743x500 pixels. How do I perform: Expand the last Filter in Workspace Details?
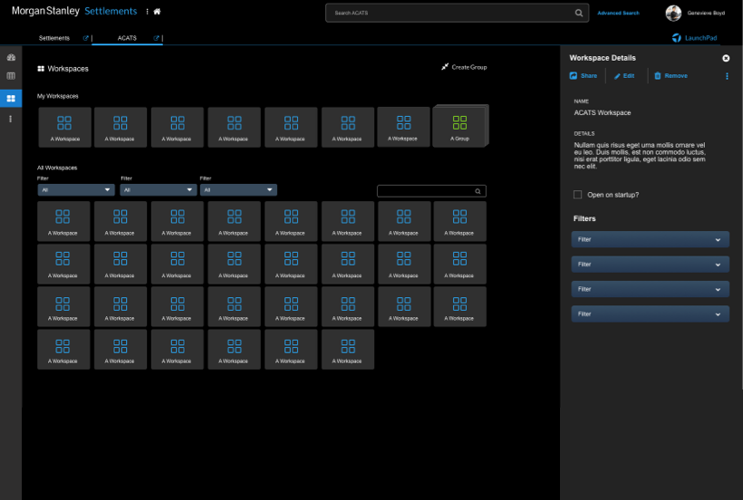pos(650,313)
